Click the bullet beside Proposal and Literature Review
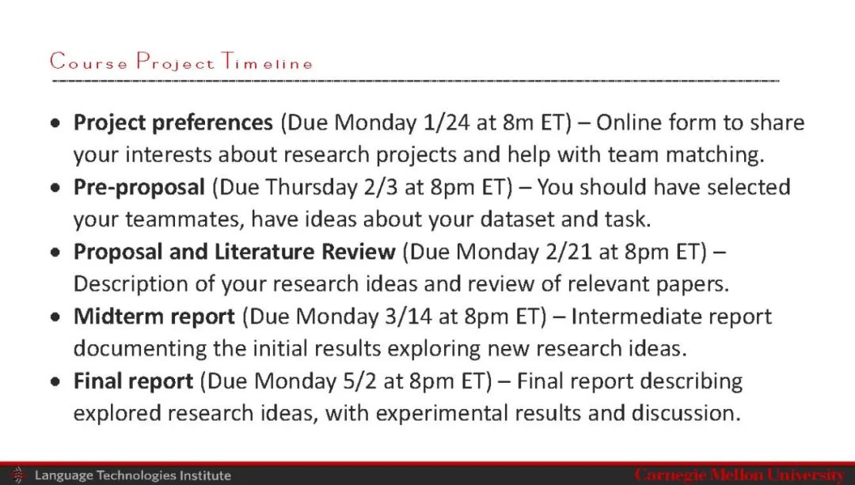Image resolution: width=855 pixels, height=485 pixels. (55, 253)
